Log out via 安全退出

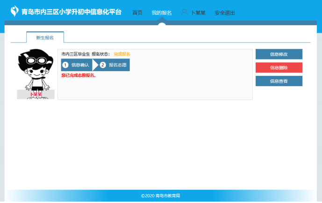click(x=225, y=13)
